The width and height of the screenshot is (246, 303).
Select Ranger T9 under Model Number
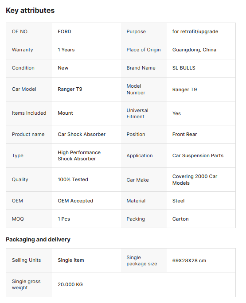[x=184, y=89]
